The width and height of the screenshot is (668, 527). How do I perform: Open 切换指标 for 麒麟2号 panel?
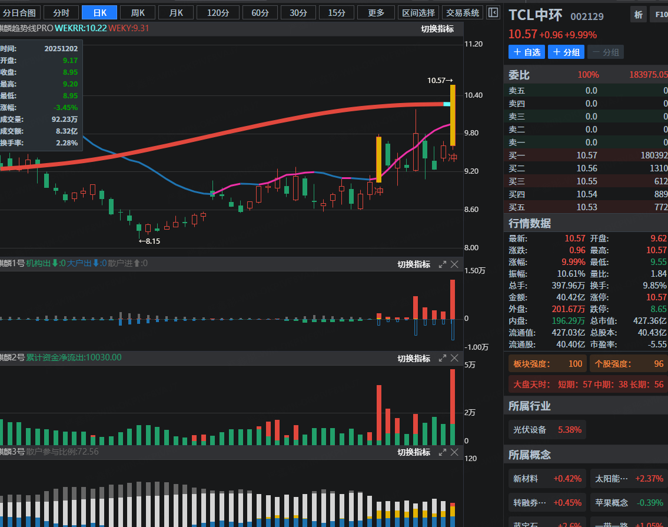(414, 359)
